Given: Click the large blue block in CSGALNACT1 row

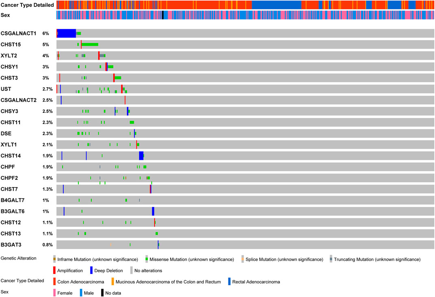Looking at the screenshot, I should pyautogui.click(x=67, y=33).
